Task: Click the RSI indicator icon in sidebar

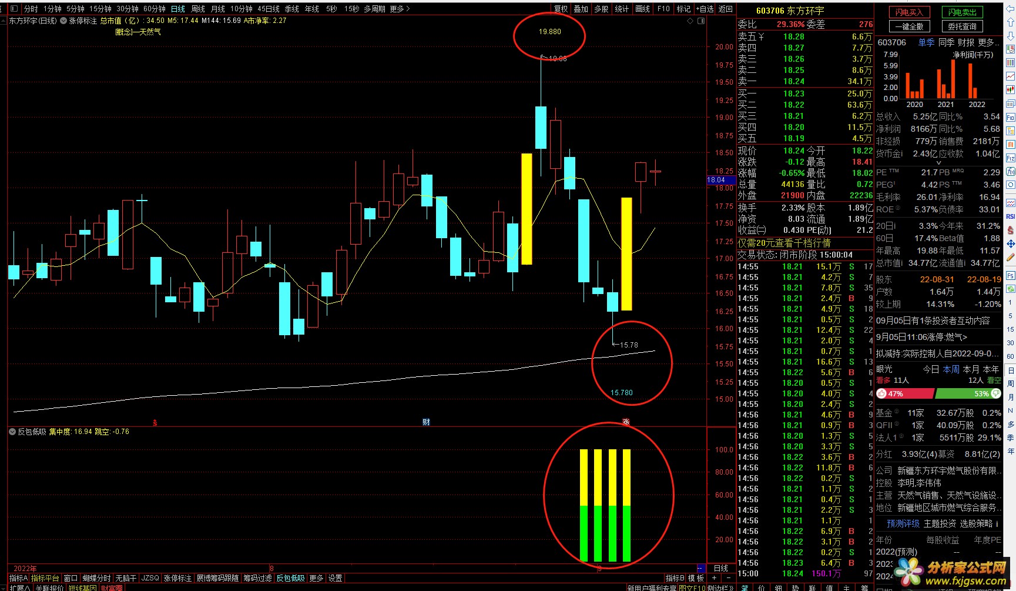Action: click(x=1010, y=216)
